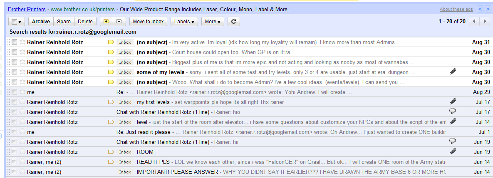Star the Aug 31 email from Rainer

tap(22, 42)
